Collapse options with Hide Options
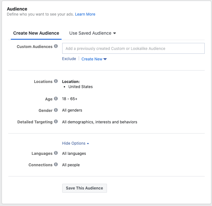The height and width of the screenshot is (206, 212). [76, 143]
